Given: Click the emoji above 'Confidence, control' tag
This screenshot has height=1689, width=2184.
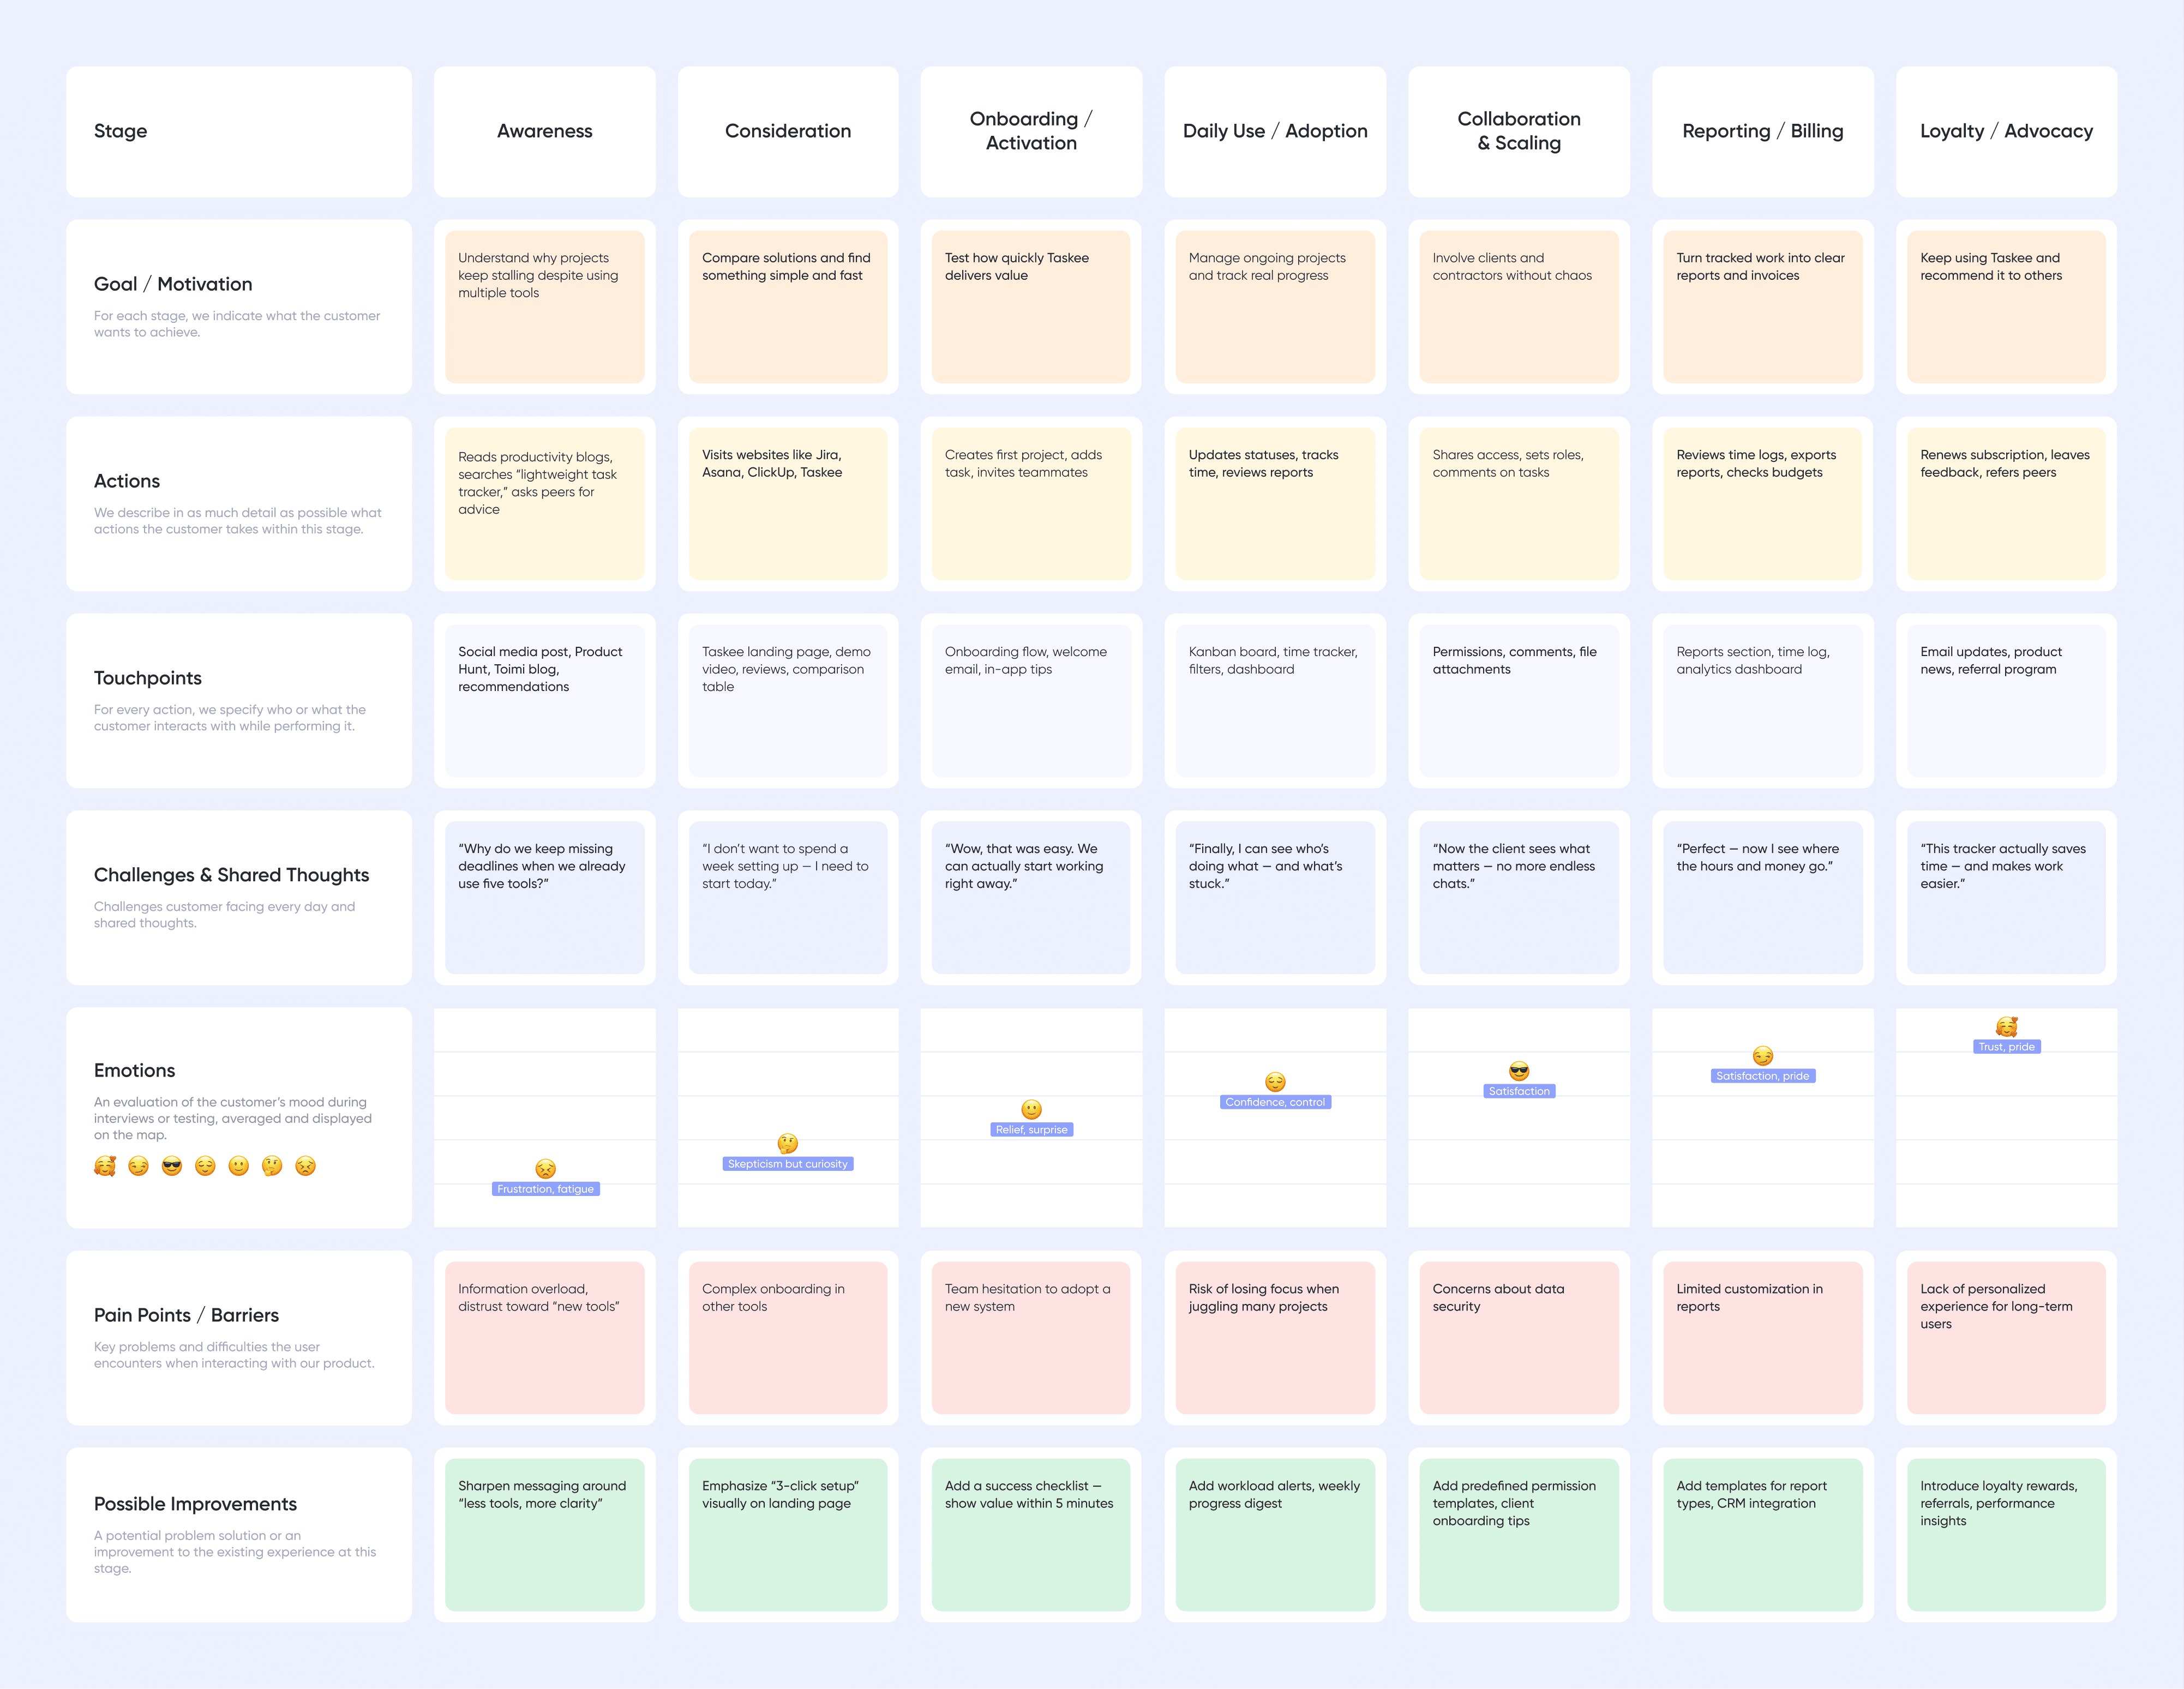Looking at the screenshot, I should (1275, 1082).
